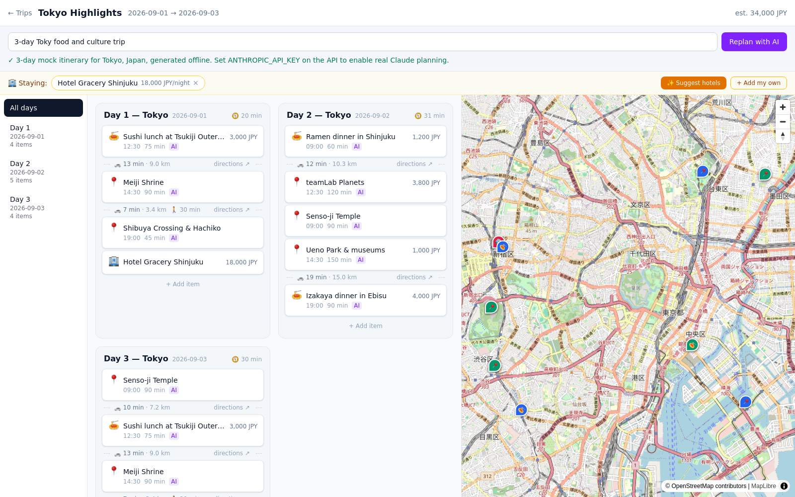This screenshot has width=795, height=497.
Task: Click pin icon on Ueno Park & museums
Action: coord(297,249)
